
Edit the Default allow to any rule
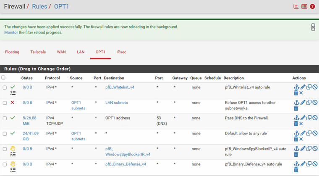[x=303, y=133]
